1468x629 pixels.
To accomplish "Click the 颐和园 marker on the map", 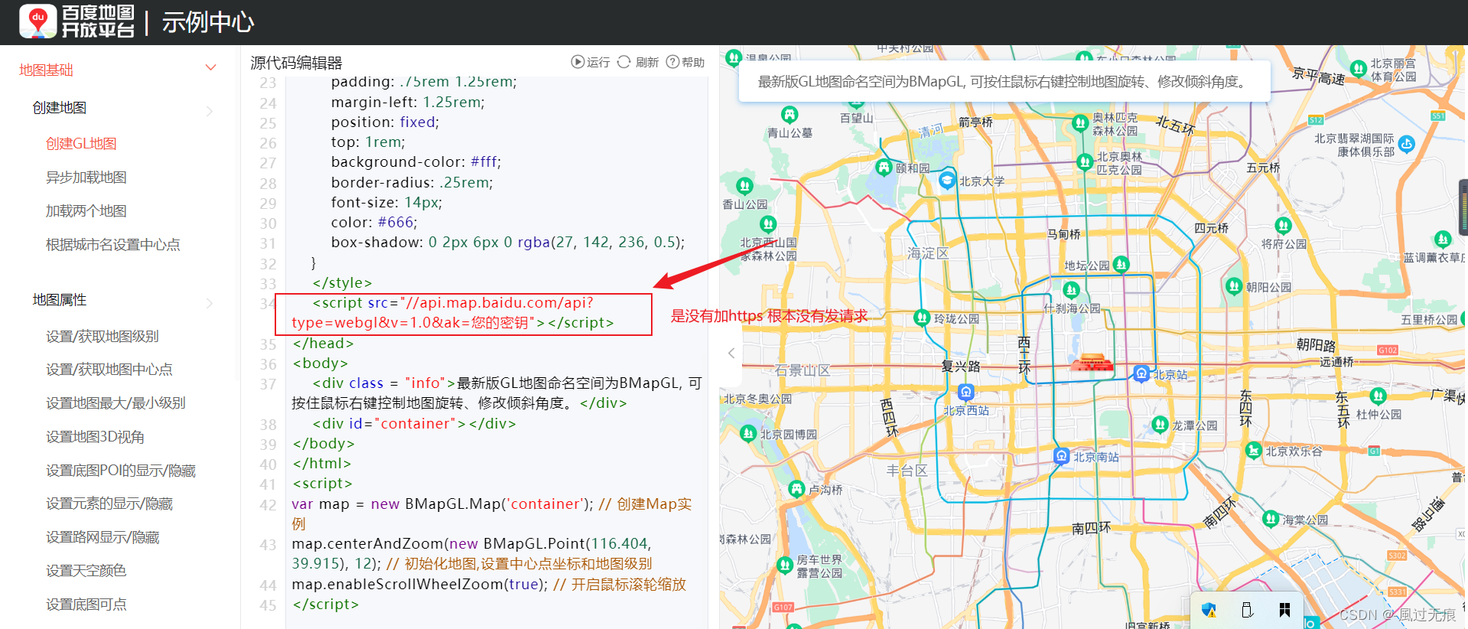I will [885, 167].
